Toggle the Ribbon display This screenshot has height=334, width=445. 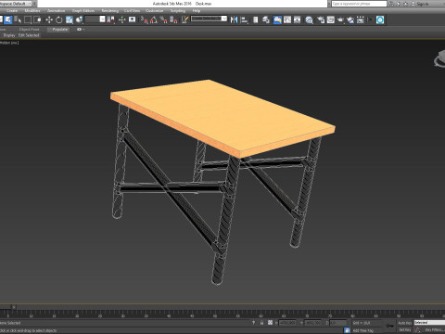[x=277, y=19]
